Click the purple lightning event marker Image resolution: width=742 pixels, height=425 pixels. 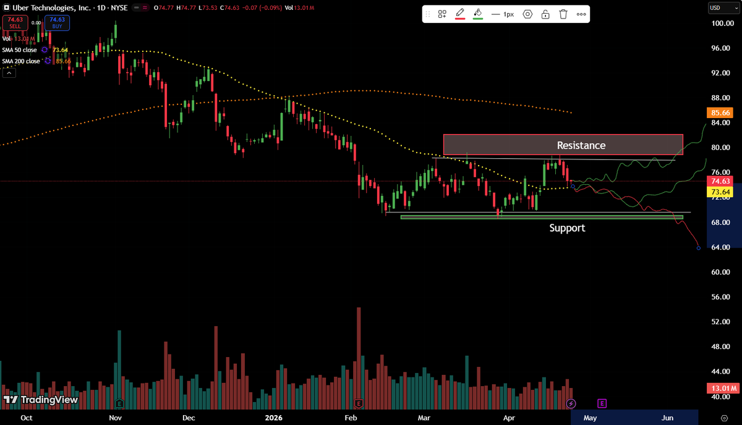[x=571, y=403]
